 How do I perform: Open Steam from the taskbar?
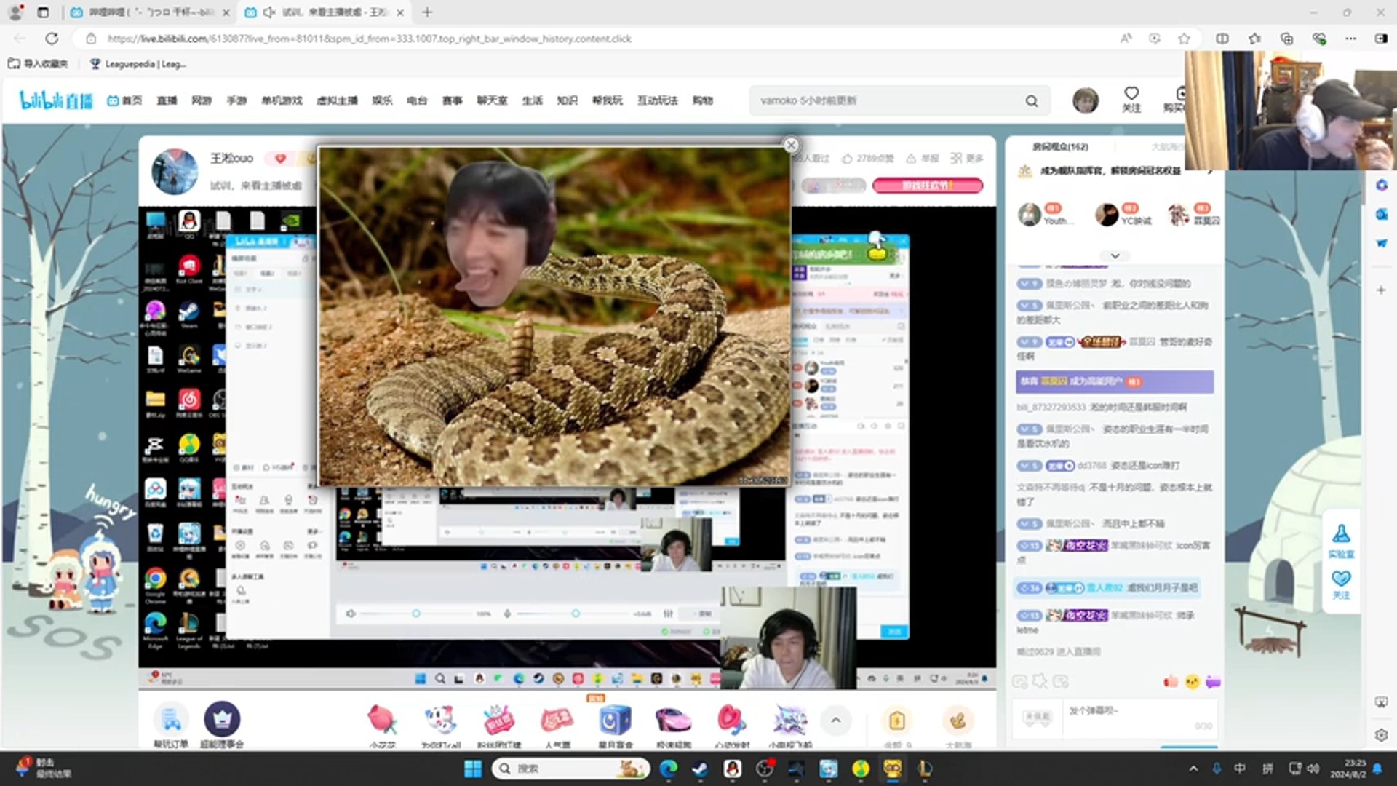(700, 769)
